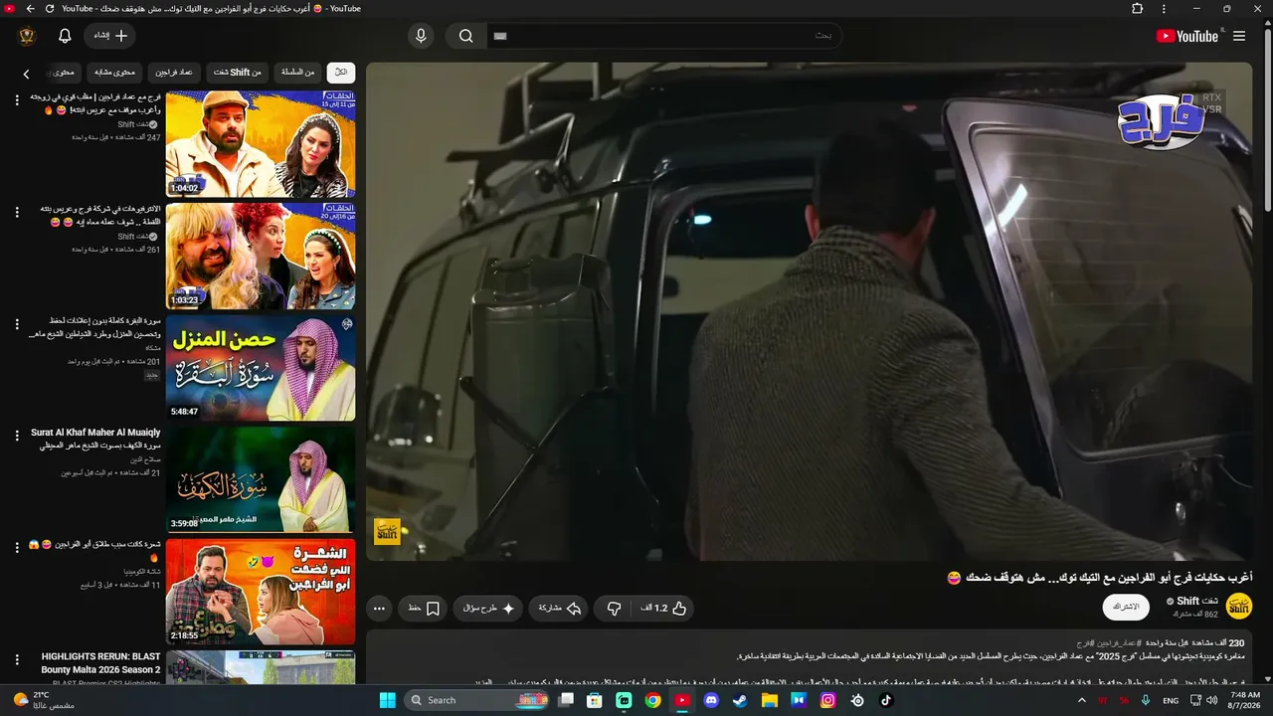Click the Ask (طرح سؤال) sparkle button
This screenshot has width=1273, height=716.
pos(488,608)
